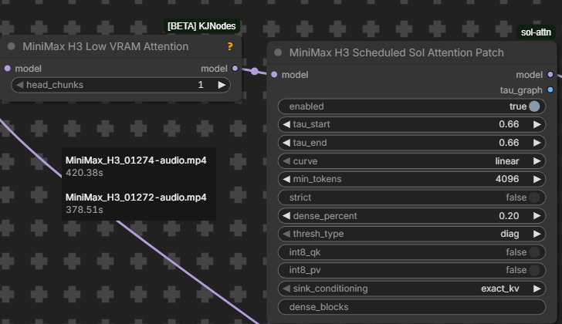Toggle the int8_pv switch
This screenshot has height=324, width=562.
click(x=534, y=270)
